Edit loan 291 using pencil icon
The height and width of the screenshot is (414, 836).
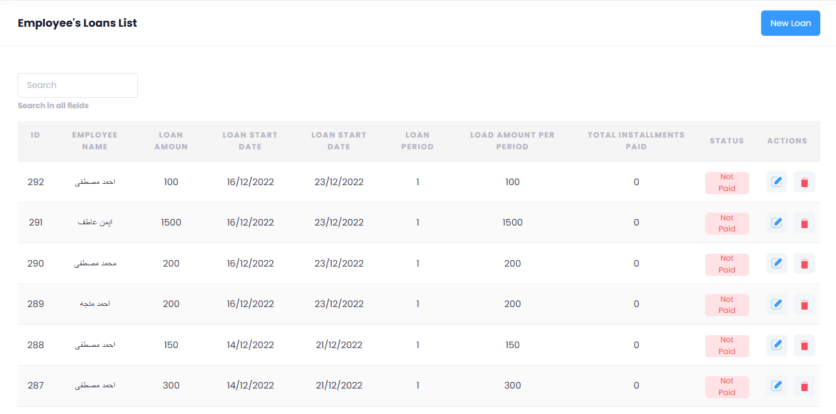tap(776, 223)
